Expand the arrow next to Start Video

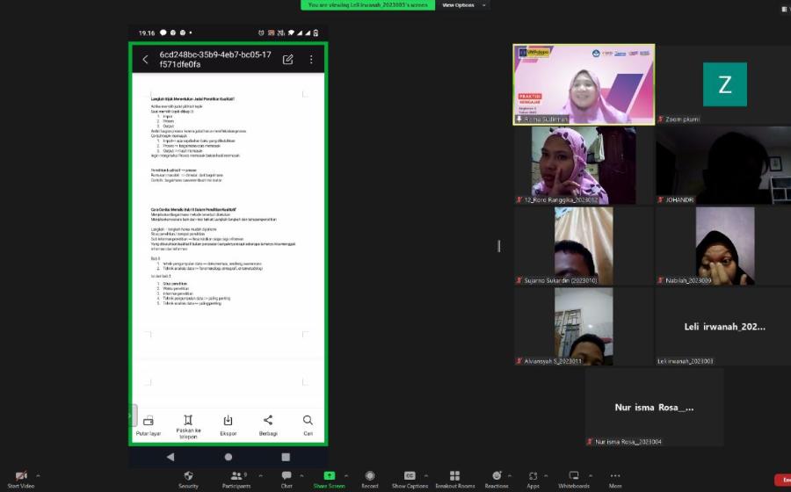(x=38, y=474)
